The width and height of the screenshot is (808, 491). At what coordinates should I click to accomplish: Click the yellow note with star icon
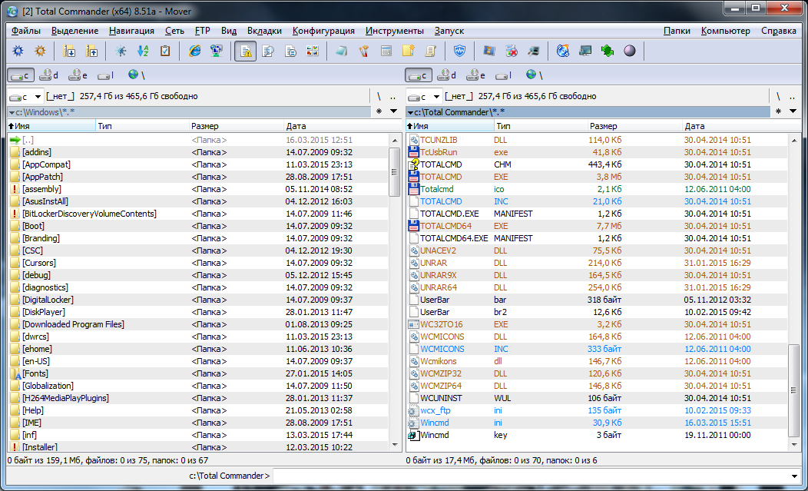[x=408, y=51]
